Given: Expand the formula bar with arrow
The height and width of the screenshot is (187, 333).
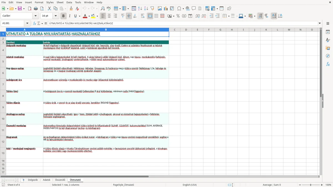Looking at the screenshot, I should coord(320,23).
